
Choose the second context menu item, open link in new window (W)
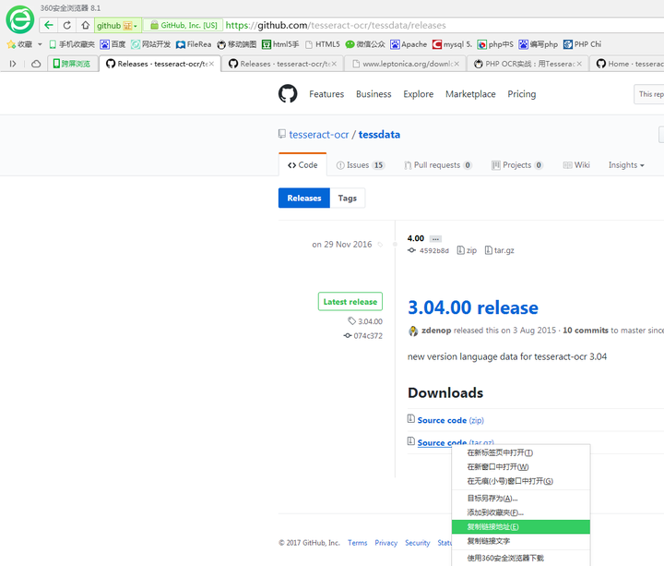pyautogui.click(x=521, y=467)
